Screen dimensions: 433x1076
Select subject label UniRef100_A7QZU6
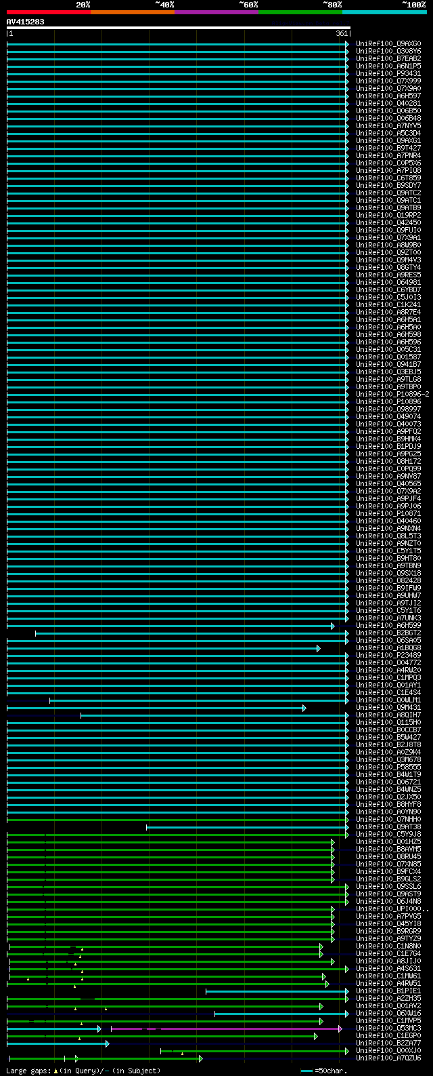(x=388, y=1058)
